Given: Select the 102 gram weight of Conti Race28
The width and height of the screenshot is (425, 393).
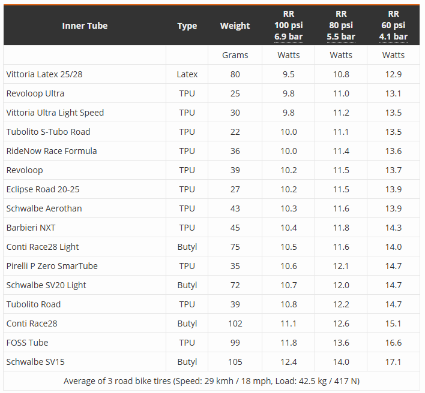Looking at the screenshot, I should pyautogui.click(x=235, y=324).
